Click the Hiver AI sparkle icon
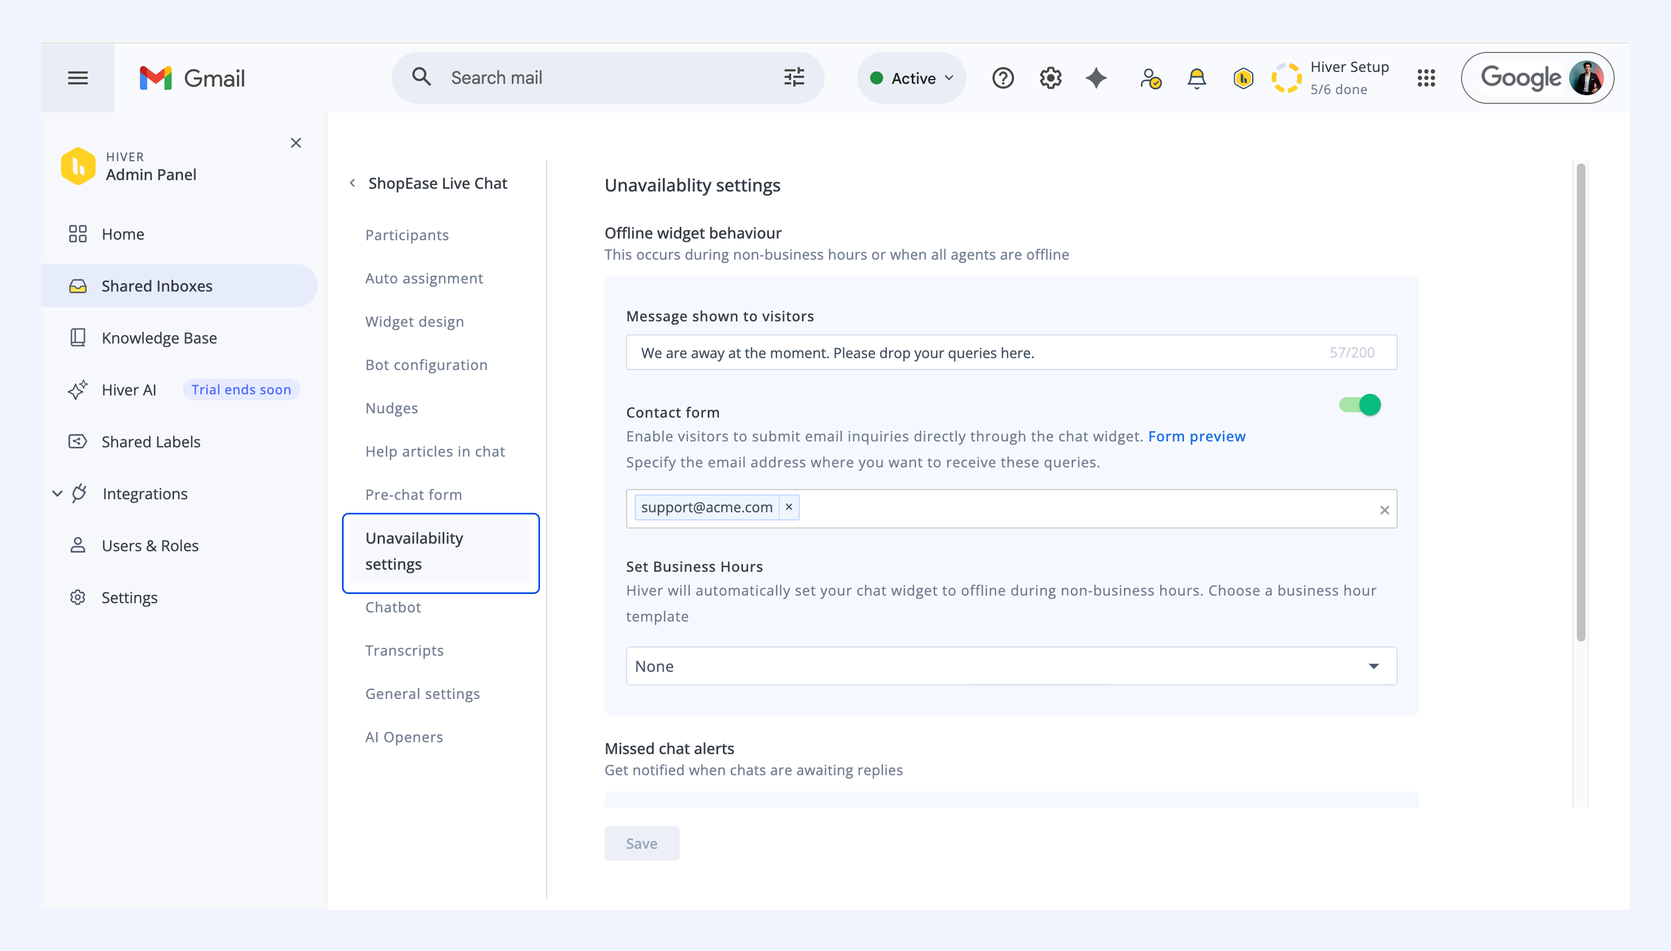 pyautogui.click(x=78, y=389)
